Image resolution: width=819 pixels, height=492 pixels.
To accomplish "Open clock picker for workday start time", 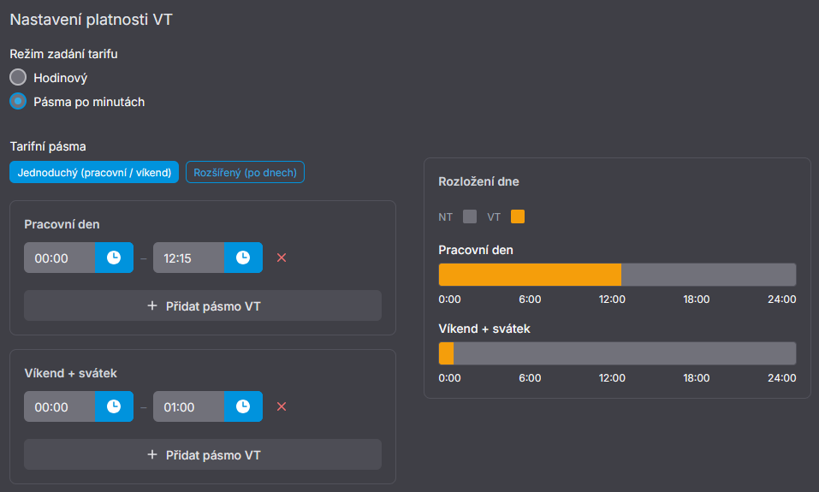I will [114, 258].
